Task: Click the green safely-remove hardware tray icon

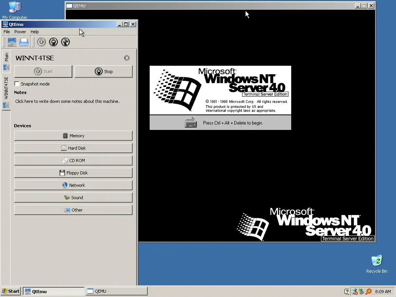Action: [362, 292]
